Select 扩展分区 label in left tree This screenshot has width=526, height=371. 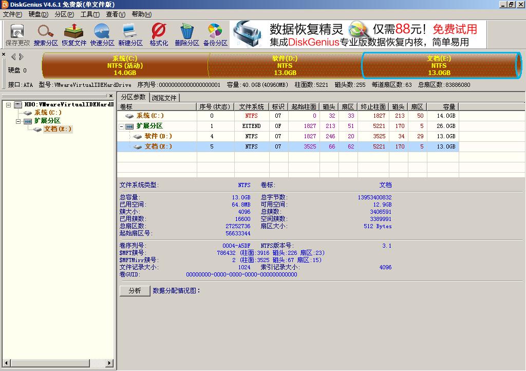click(47, 121)
